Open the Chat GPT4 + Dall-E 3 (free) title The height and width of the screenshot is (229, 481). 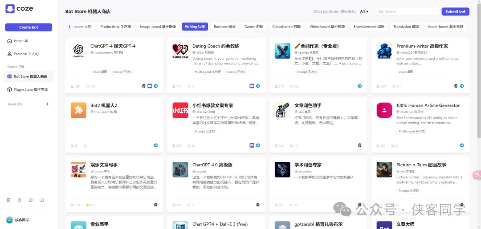tap(220, 224)
